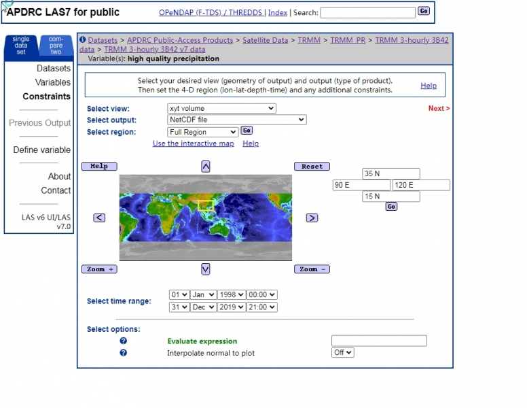
Task: Open help icon beside Evaluate expression
Action: [x=124, y=341]
